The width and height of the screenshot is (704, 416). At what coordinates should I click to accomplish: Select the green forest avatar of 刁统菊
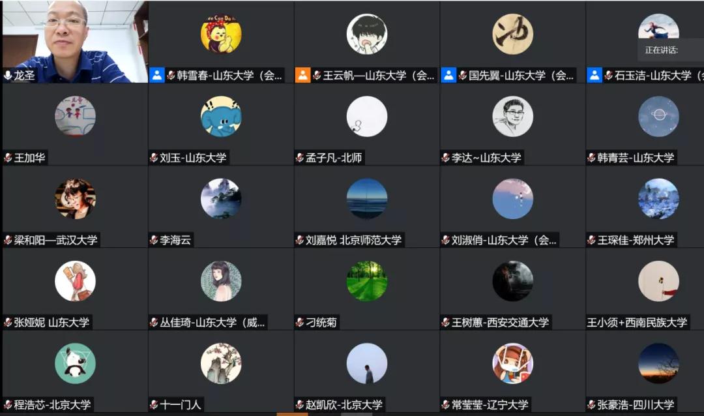click(x=367, y=281)
